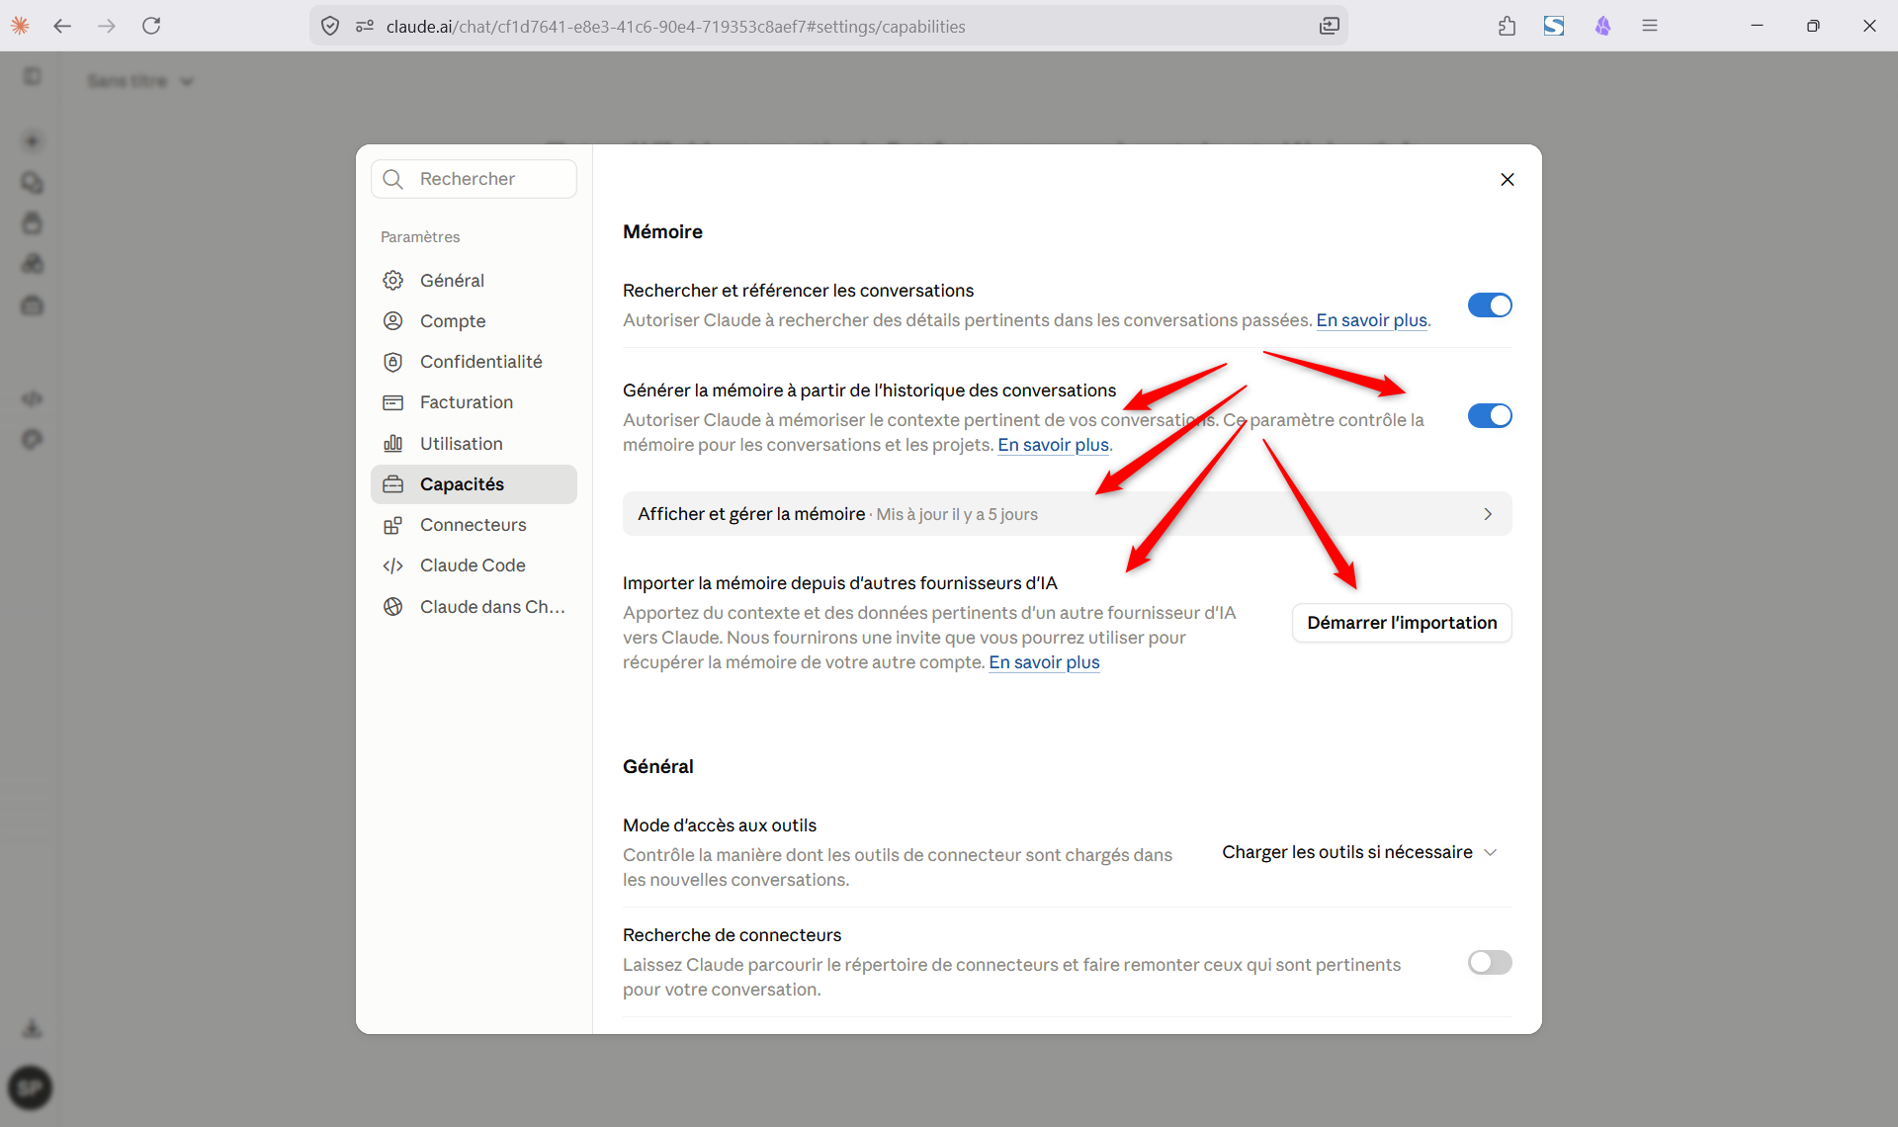
Task: Click Démarrer l'importation button
Action: pos(1402,623)
